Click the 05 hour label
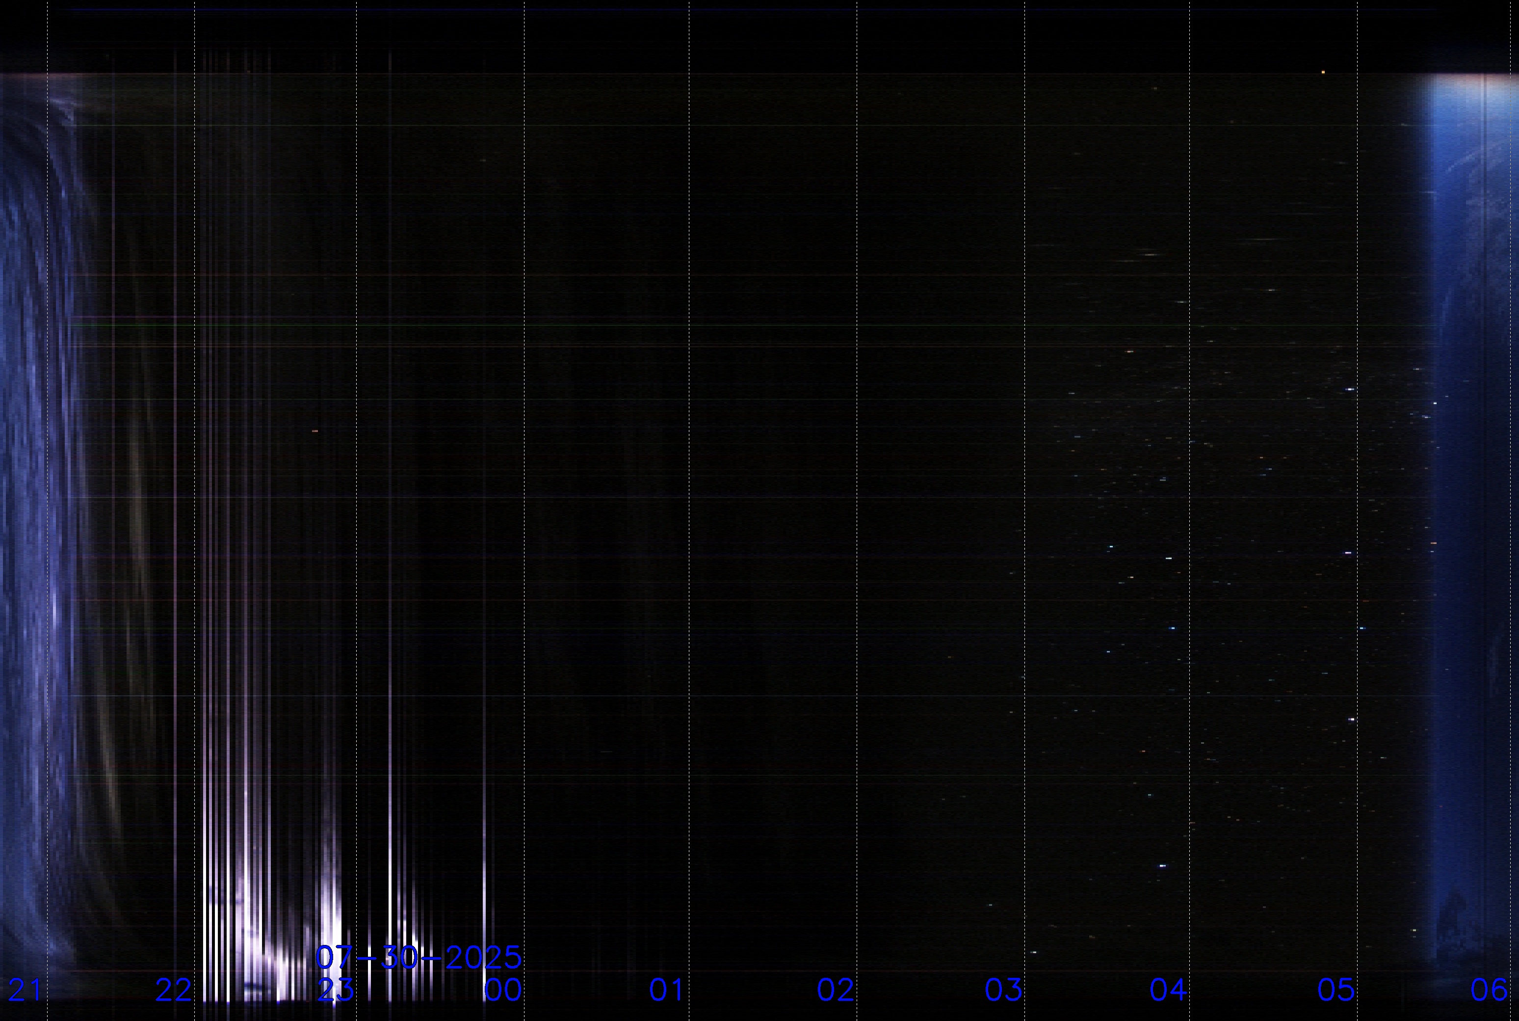Image resolution: width=1519 pixels, height=1021 pixels. [1336, 991]
